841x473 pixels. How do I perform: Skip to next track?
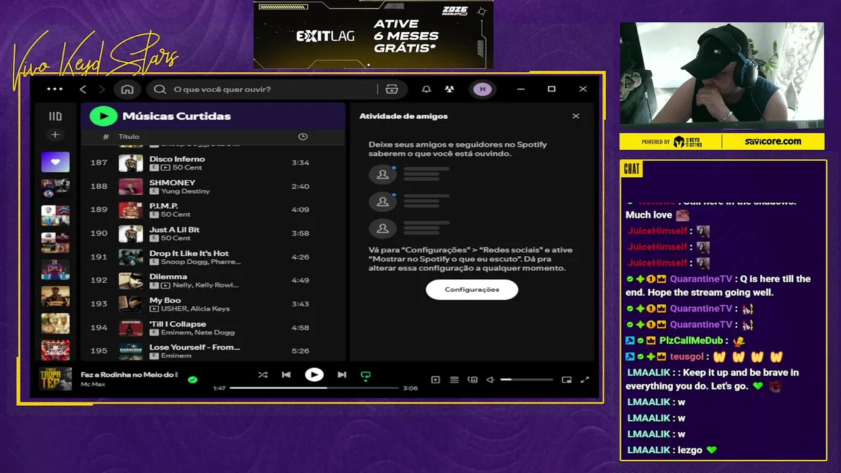[x=342, y=375]
